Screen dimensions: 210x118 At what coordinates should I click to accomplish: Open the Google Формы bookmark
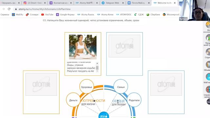65,14
